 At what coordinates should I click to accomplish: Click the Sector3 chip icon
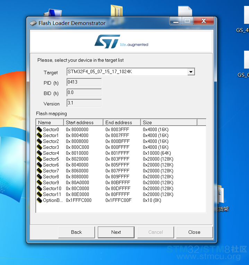pos(39,147)
